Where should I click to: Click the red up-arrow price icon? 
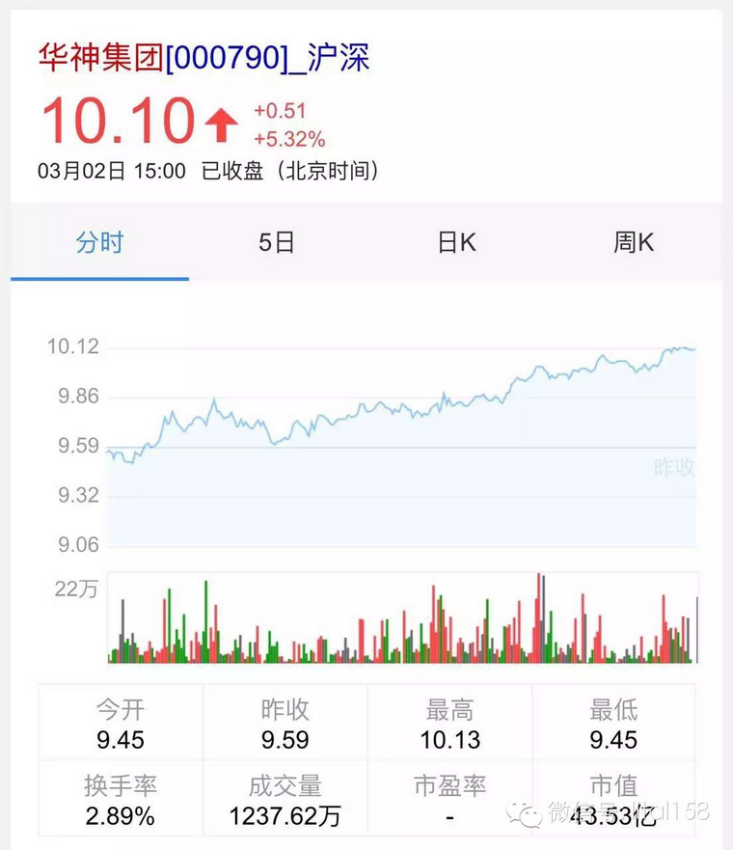click(221, 124)
